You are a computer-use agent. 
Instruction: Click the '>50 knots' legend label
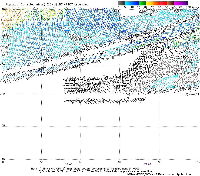(x=192, y=7)
